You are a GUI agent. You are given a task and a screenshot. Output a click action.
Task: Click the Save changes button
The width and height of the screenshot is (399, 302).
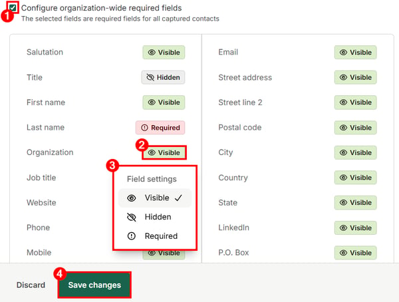[x=94, y=285]
